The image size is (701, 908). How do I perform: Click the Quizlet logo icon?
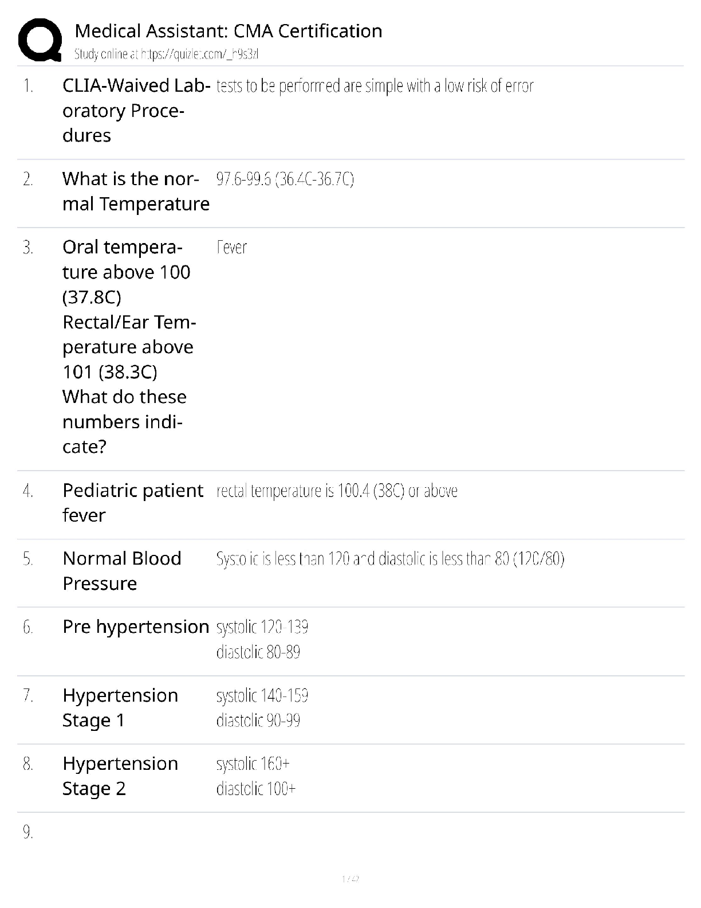(40, 40)
